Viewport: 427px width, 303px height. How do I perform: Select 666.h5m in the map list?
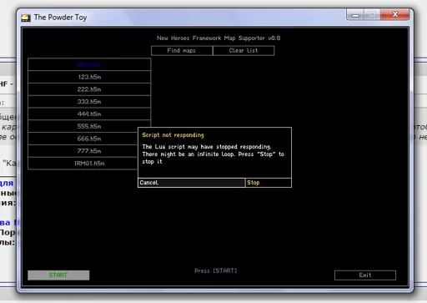pyautogui.click(x=83, y=139)
